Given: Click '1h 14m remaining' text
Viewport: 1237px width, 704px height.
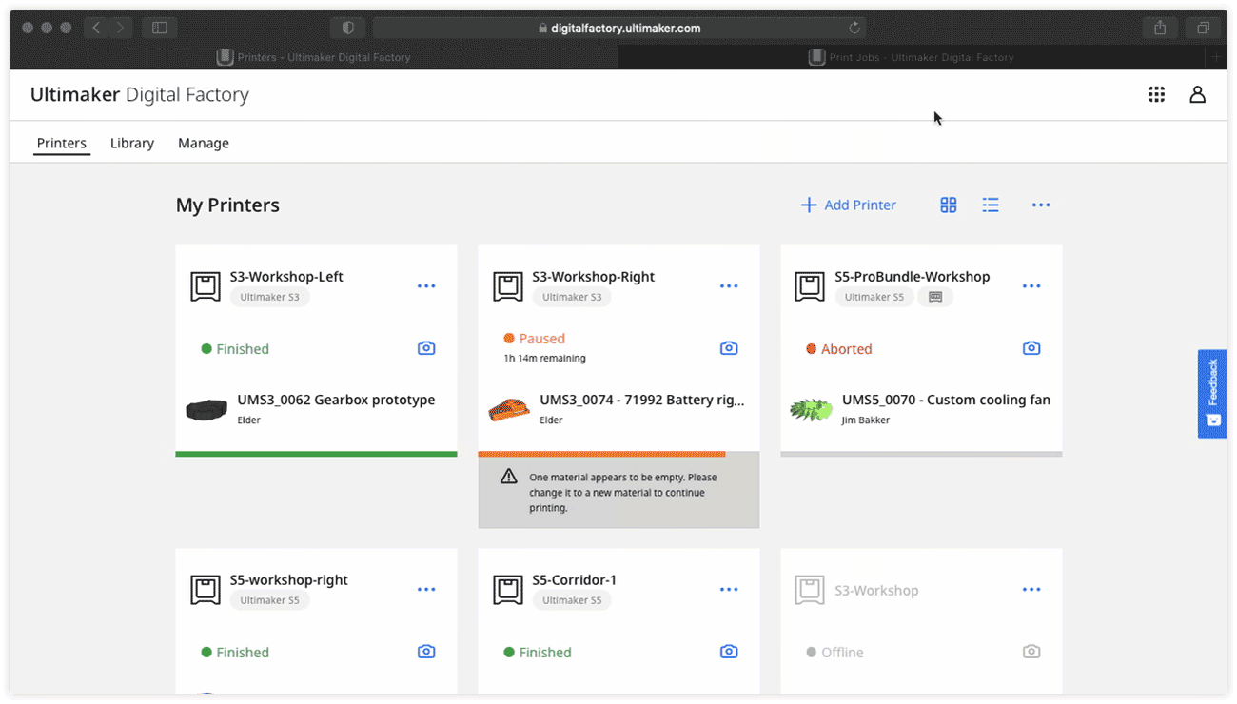Looking at the screenshot, I should [x=544, y=359].
